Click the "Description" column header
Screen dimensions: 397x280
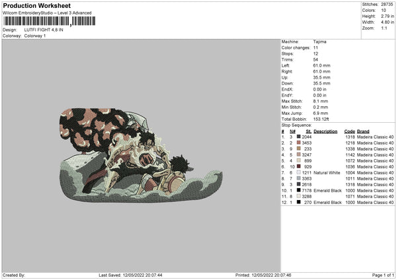tap(326, 131)
